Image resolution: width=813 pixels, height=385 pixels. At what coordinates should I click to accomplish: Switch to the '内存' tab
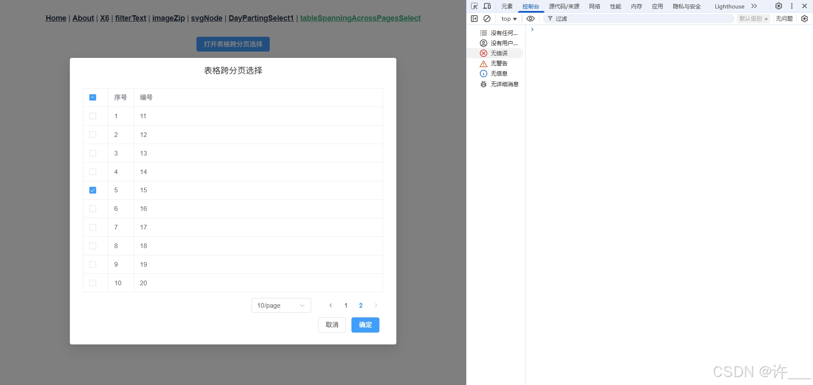636,6
